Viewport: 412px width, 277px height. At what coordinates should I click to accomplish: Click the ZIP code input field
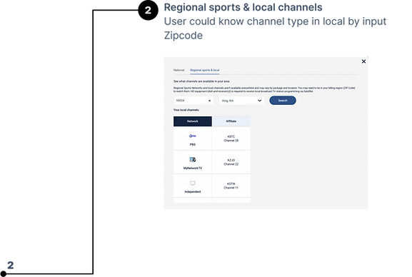(x=193, y=101)
